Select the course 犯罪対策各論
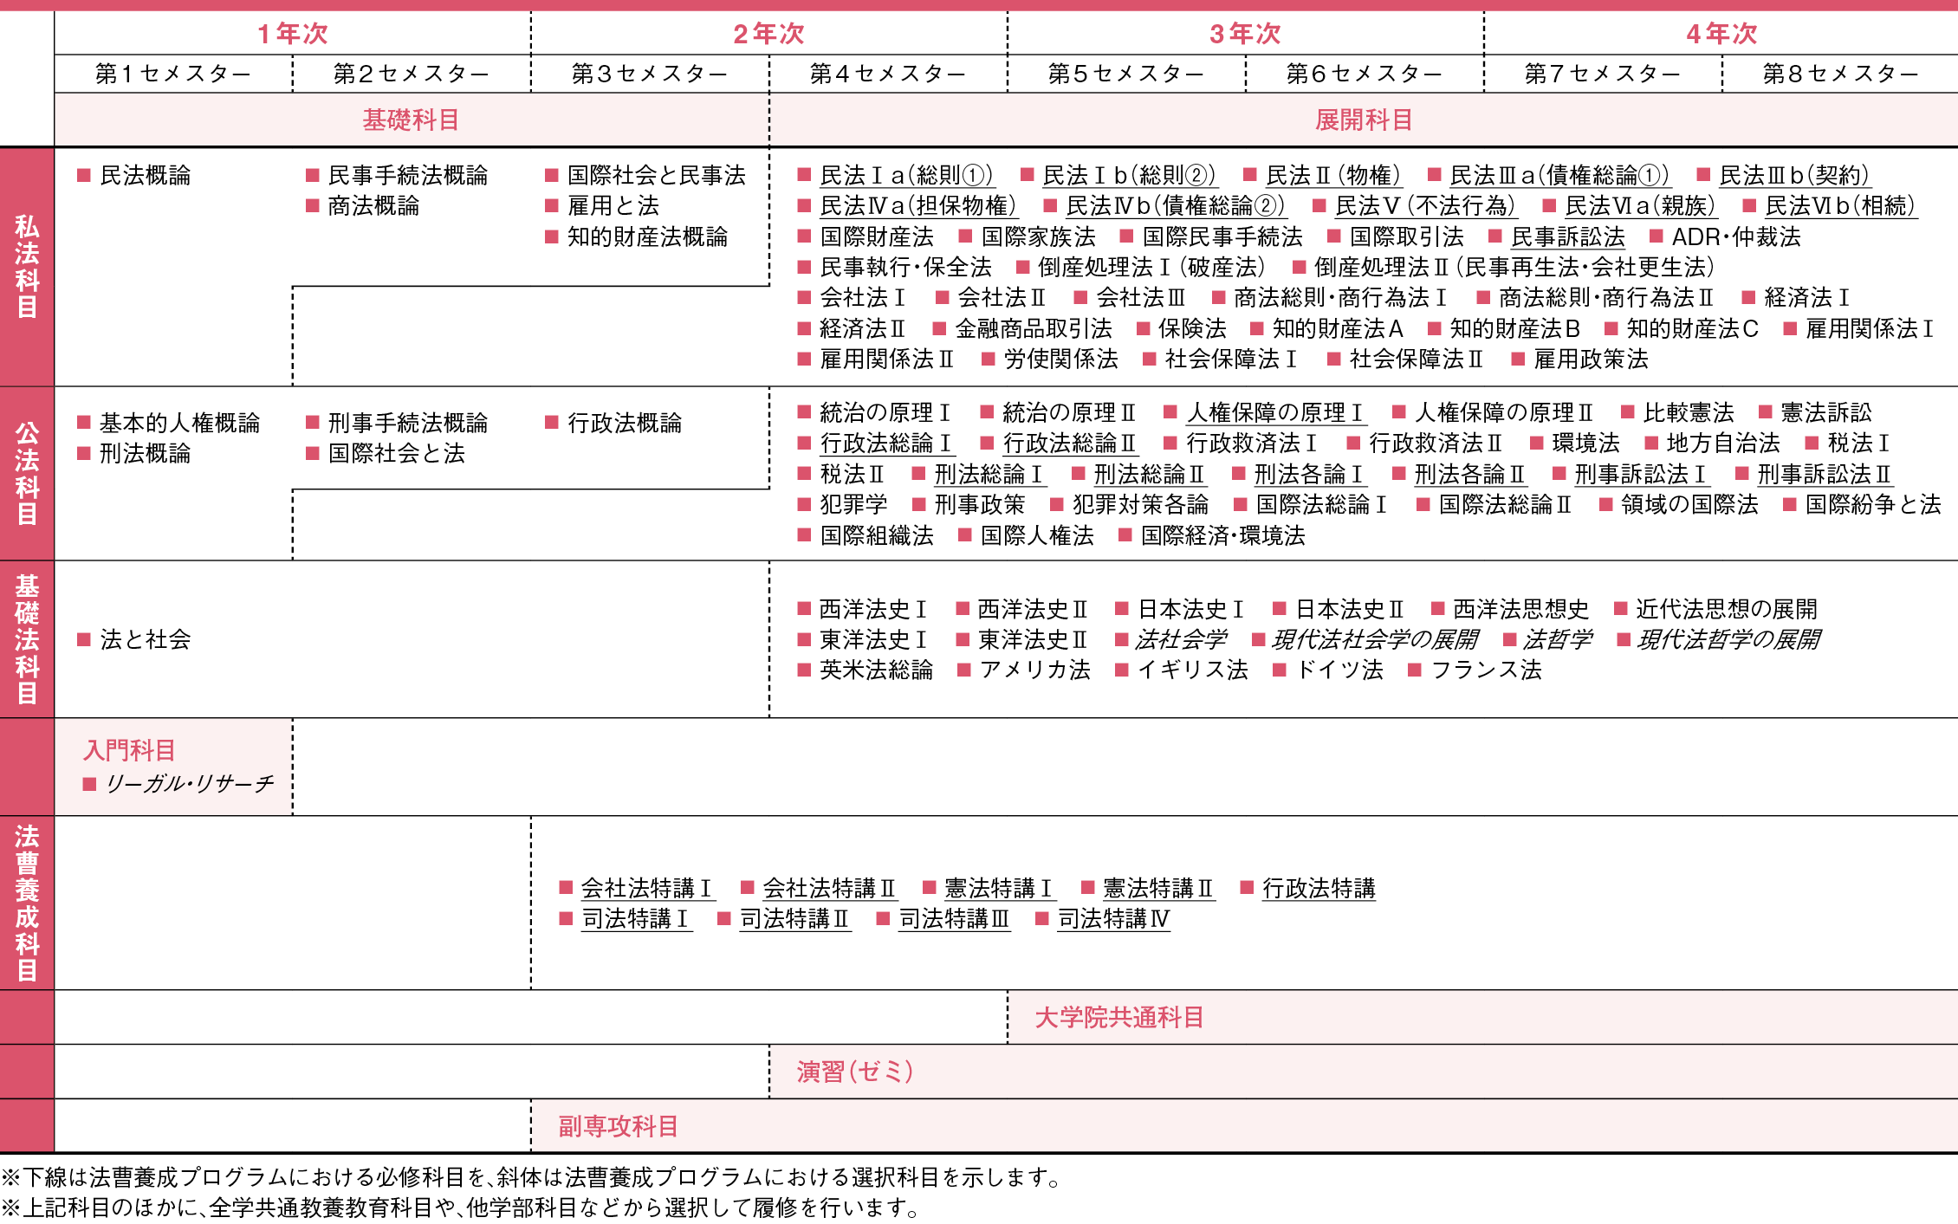Screen dimensions: 1958x1224 pos(1140,504)
